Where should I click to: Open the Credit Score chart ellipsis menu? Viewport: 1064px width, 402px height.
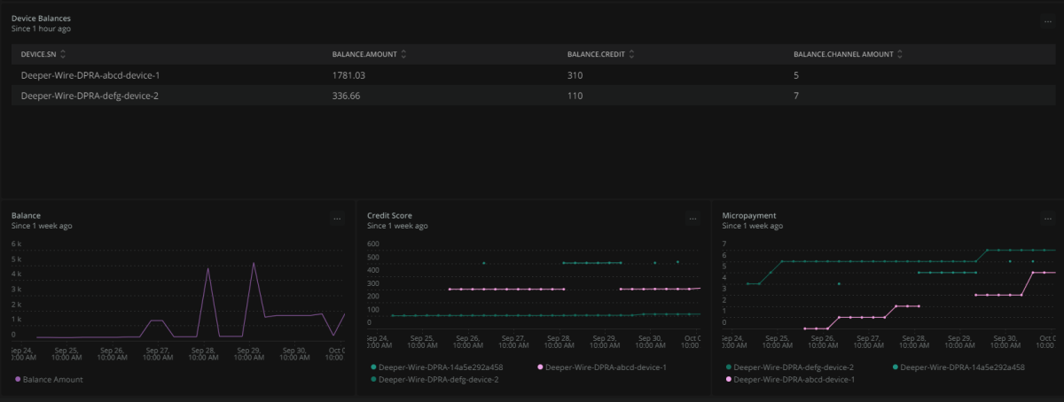693,218
